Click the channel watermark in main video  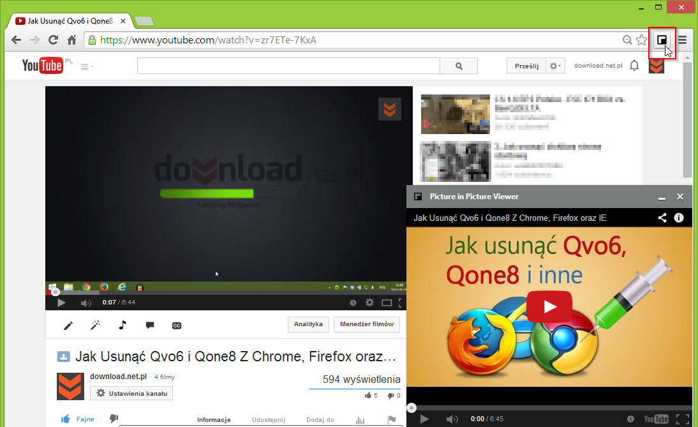coord(389,109)
